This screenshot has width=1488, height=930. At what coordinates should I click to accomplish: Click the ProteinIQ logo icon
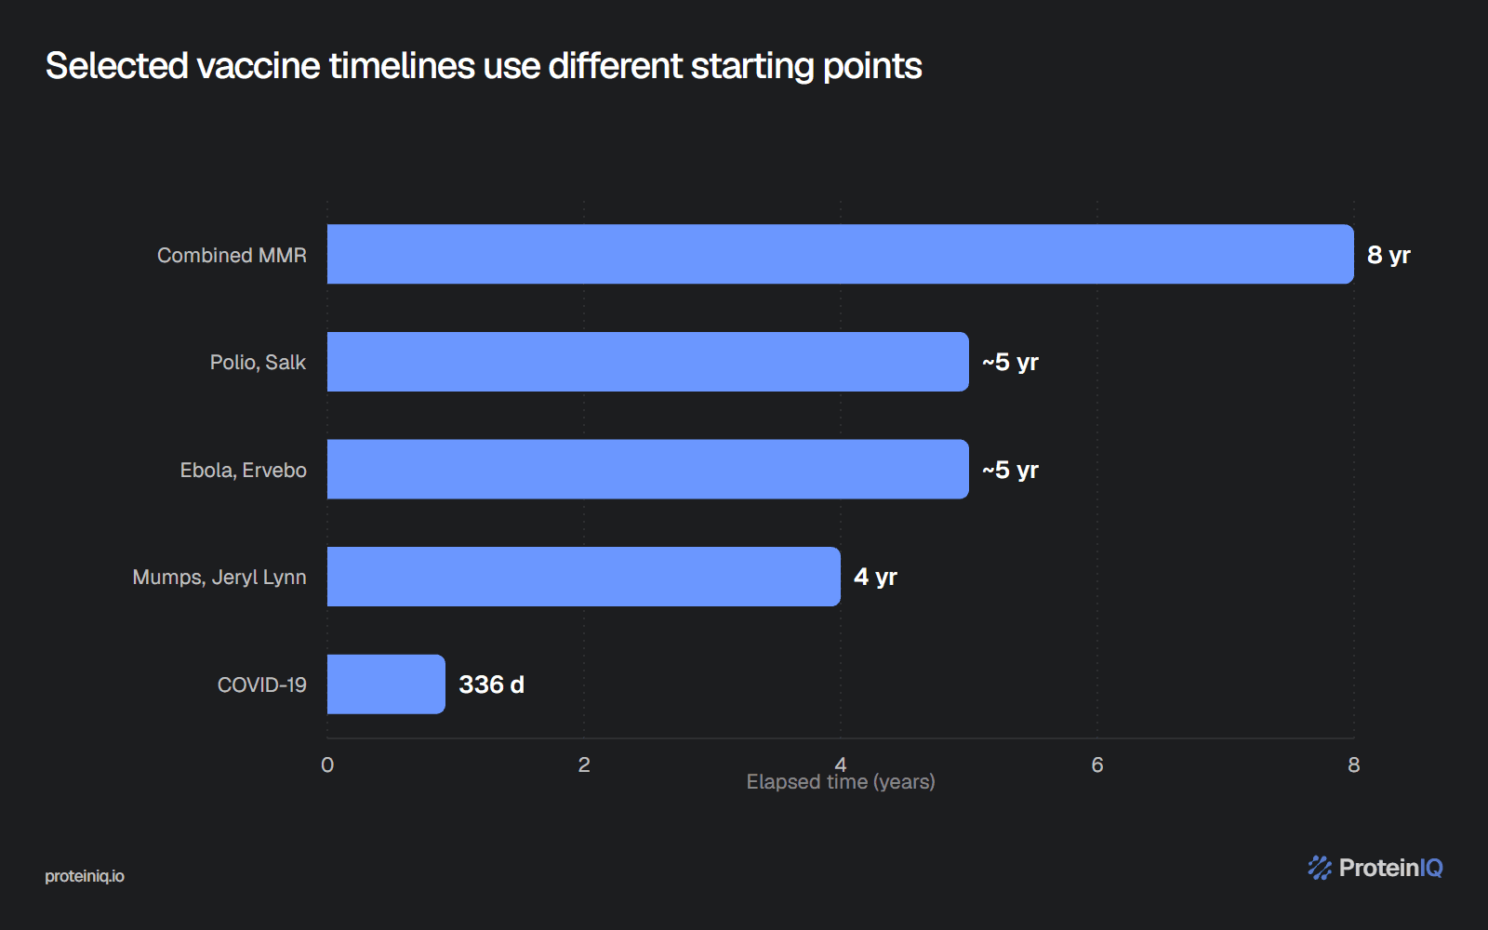coord(1320,868)
